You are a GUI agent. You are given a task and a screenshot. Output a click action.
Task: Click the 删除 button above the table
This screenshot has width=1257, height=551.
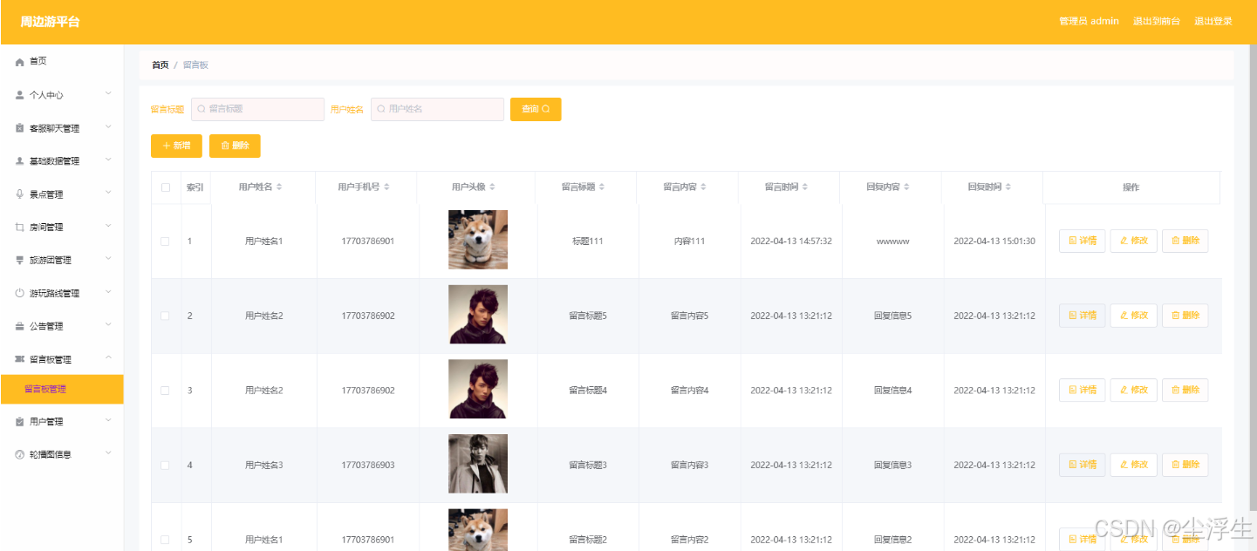[x=235, y=146]
